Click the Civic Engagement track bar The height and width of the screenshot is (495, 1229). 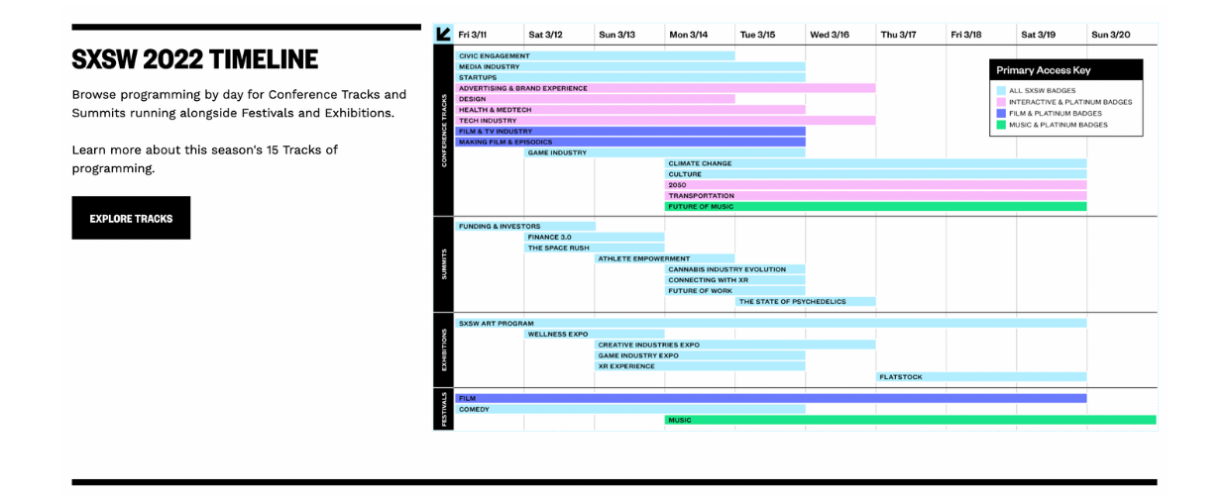click(595, 56)
